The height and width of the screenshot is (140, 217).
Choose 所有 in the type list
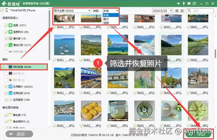[111, 15]
